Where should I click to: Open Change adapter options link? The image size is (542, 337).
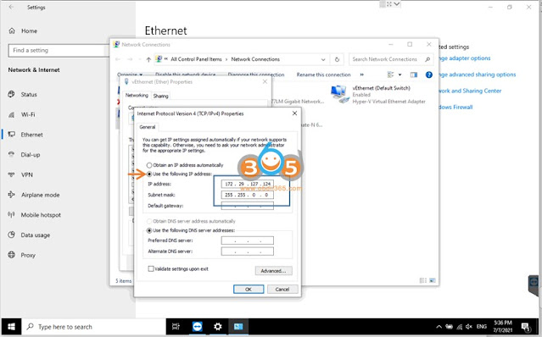(465, 58)
